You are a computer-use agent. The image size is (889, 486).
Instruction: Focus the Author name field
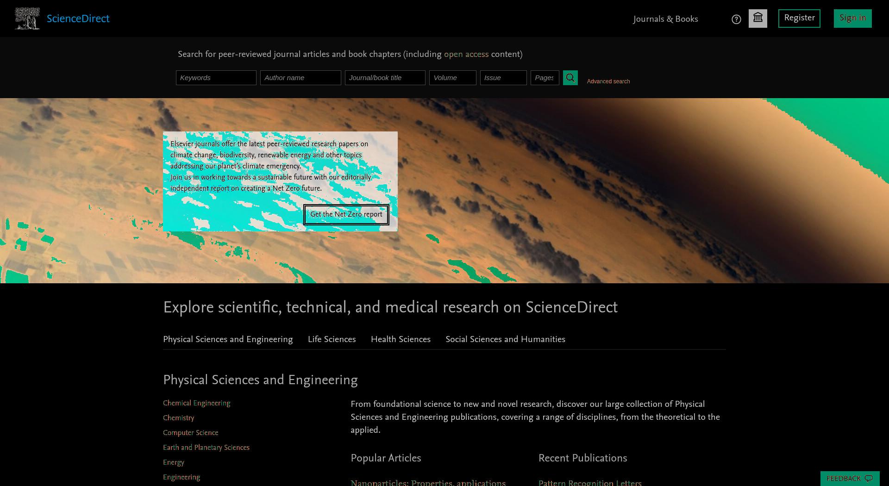click(x=301, y=78)
